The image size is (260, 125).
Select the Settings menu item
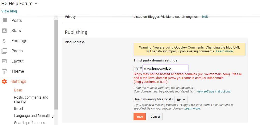19,81
